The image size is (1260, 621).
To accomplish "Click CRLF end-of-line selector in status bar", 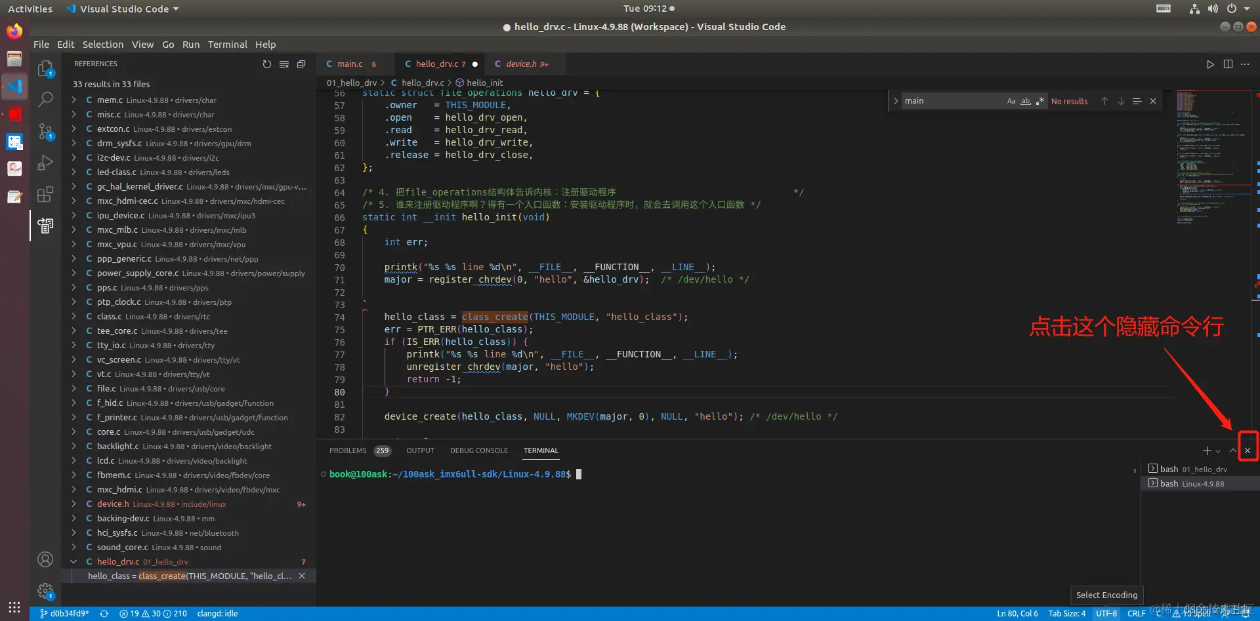I will point(1136,614).
